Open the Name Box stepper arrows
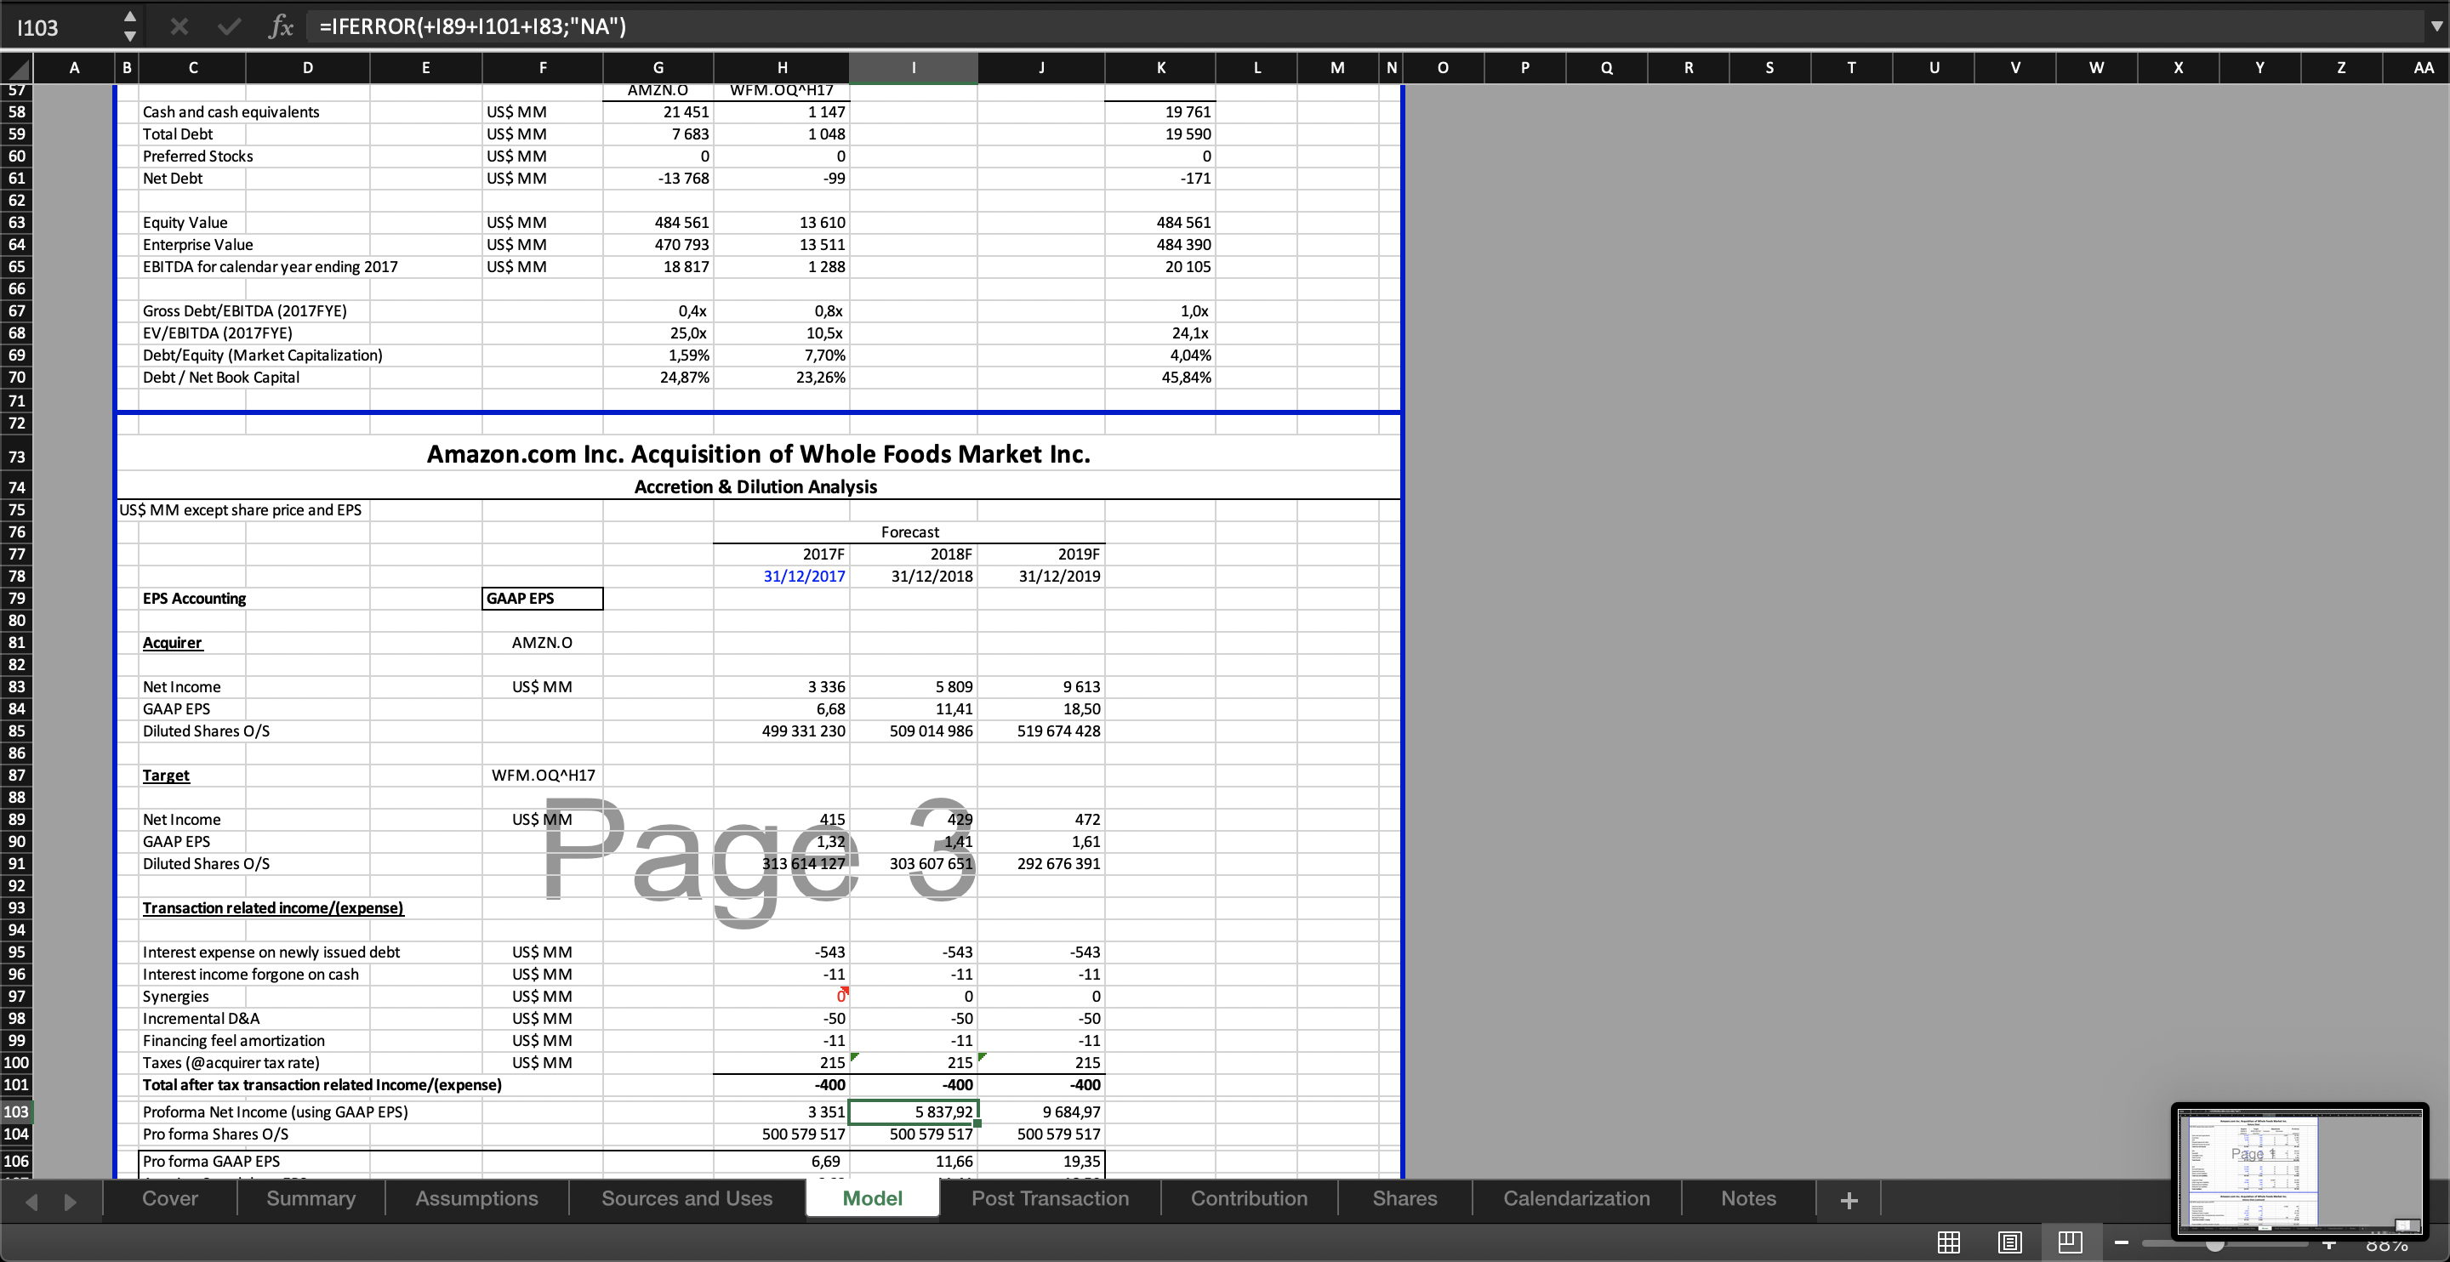 (130, 26)
